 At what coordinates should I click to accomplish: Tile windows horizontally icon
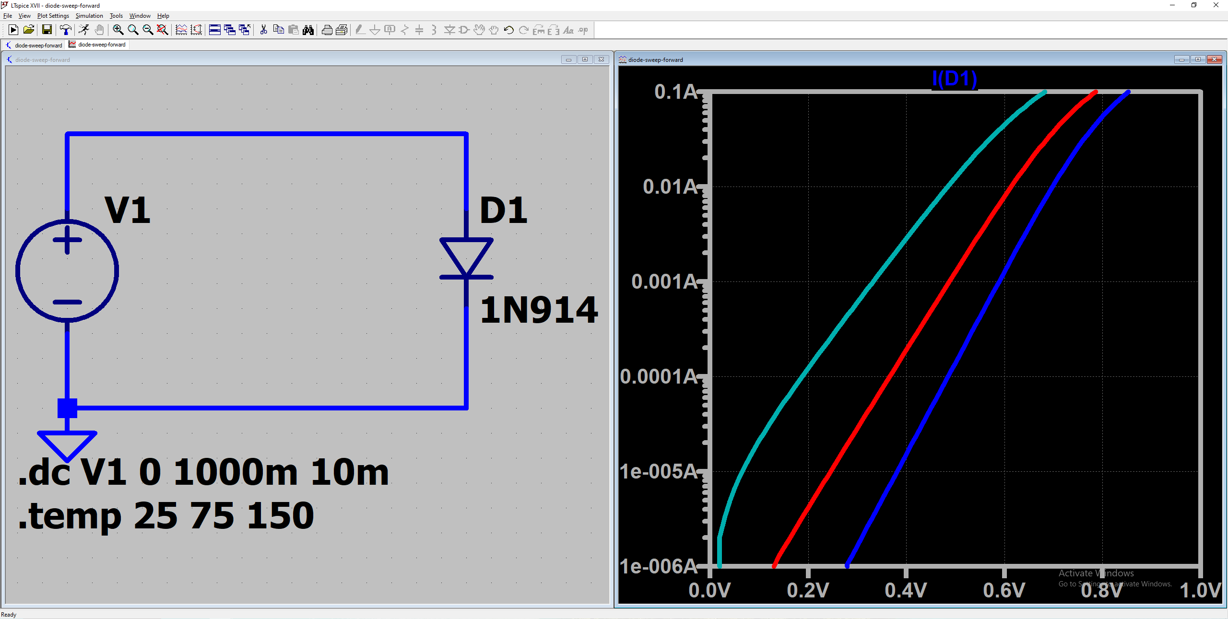tap(215, 30)
